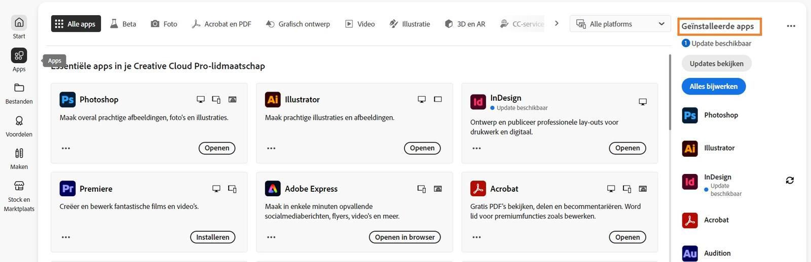Click the Premiere icon in the card
The image size is (811, 262).
[67, 189]
